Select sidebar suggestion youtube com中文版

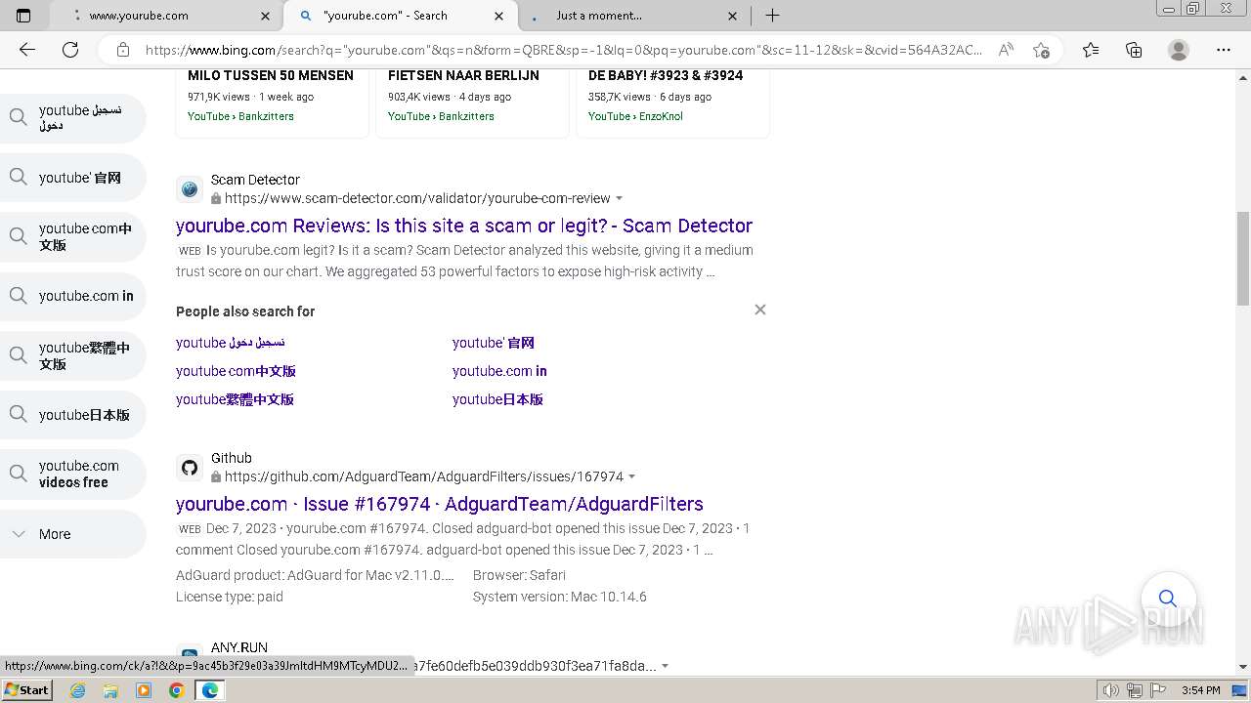[x=72, y=236]
